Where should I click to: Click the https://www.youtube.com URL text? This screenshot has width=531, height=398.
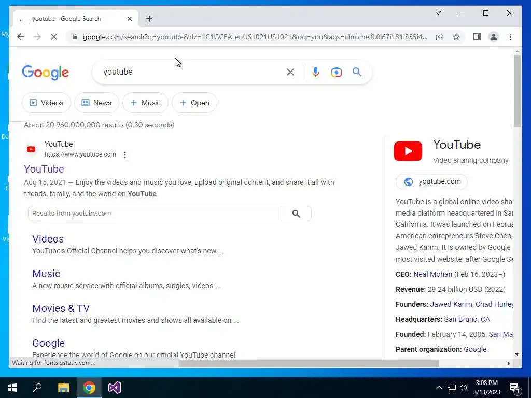point(80,154)
